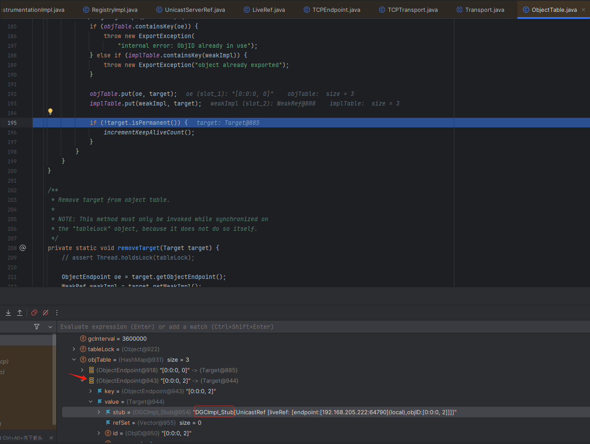Screen dimensions: 590x444
Task: Click the class icon on RegistryImpl.java tab
Action: [86, 10]
